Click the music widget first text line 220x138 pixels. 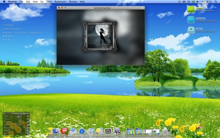[x=8, y=25]
